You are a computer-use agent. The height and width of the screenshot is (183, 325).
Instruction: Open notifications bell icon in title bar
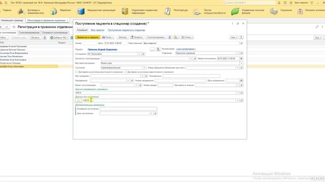point(279,3)
